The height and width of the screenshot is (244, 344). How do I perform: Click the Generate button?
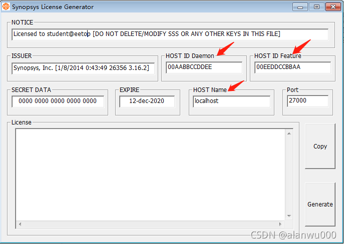pos(320,204)
